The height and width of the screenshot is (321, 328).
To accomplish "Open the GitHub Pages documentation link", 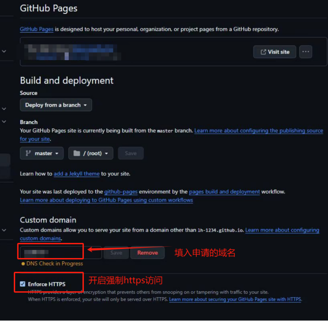I will (36, 29).
